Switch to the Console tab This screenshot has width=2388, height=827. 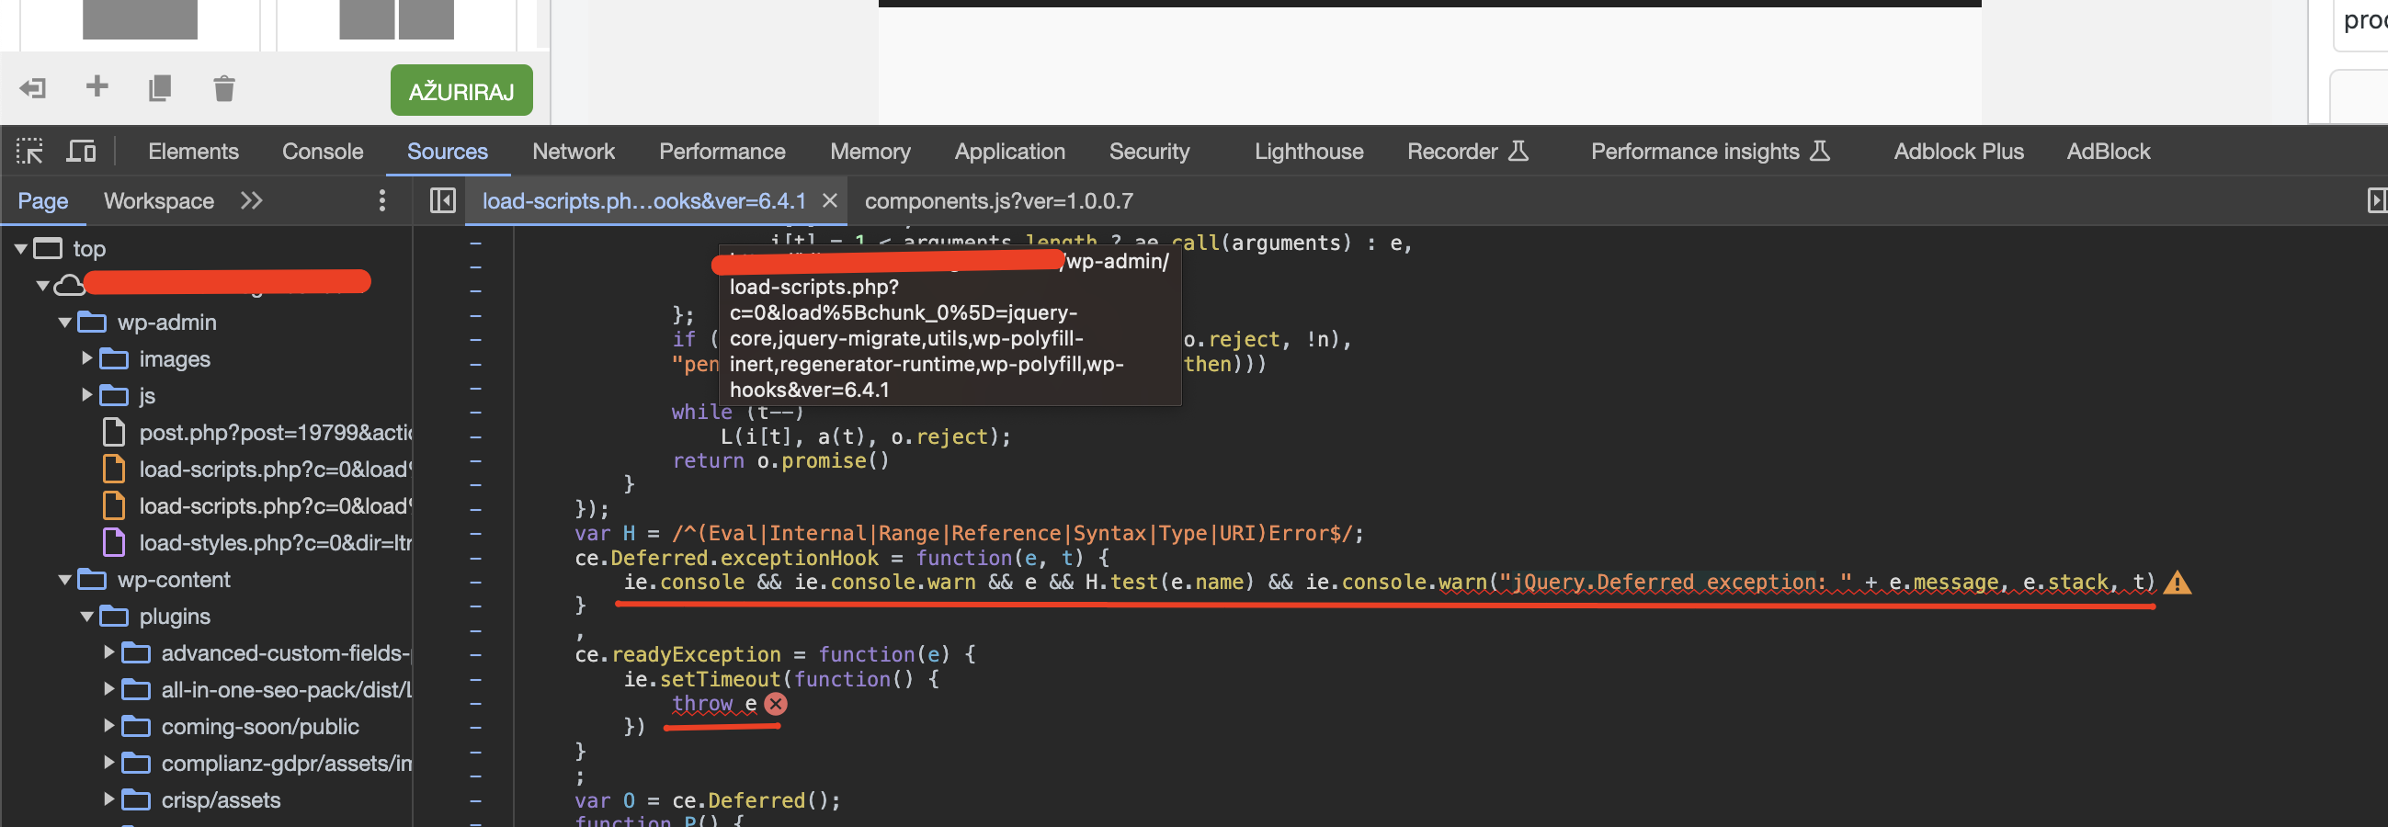point(323,151)
